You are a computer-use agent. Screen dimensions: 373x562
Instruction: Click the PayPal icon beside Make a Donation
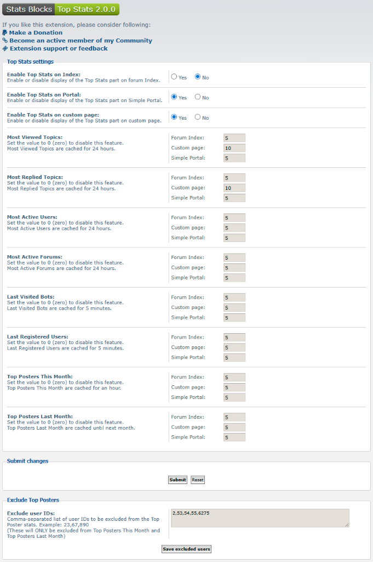(x=4, y=32)
